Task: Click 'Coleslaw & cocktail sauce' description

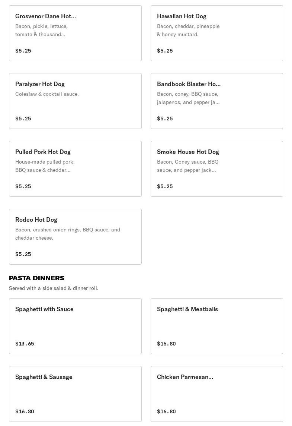Action: (47, 94)
